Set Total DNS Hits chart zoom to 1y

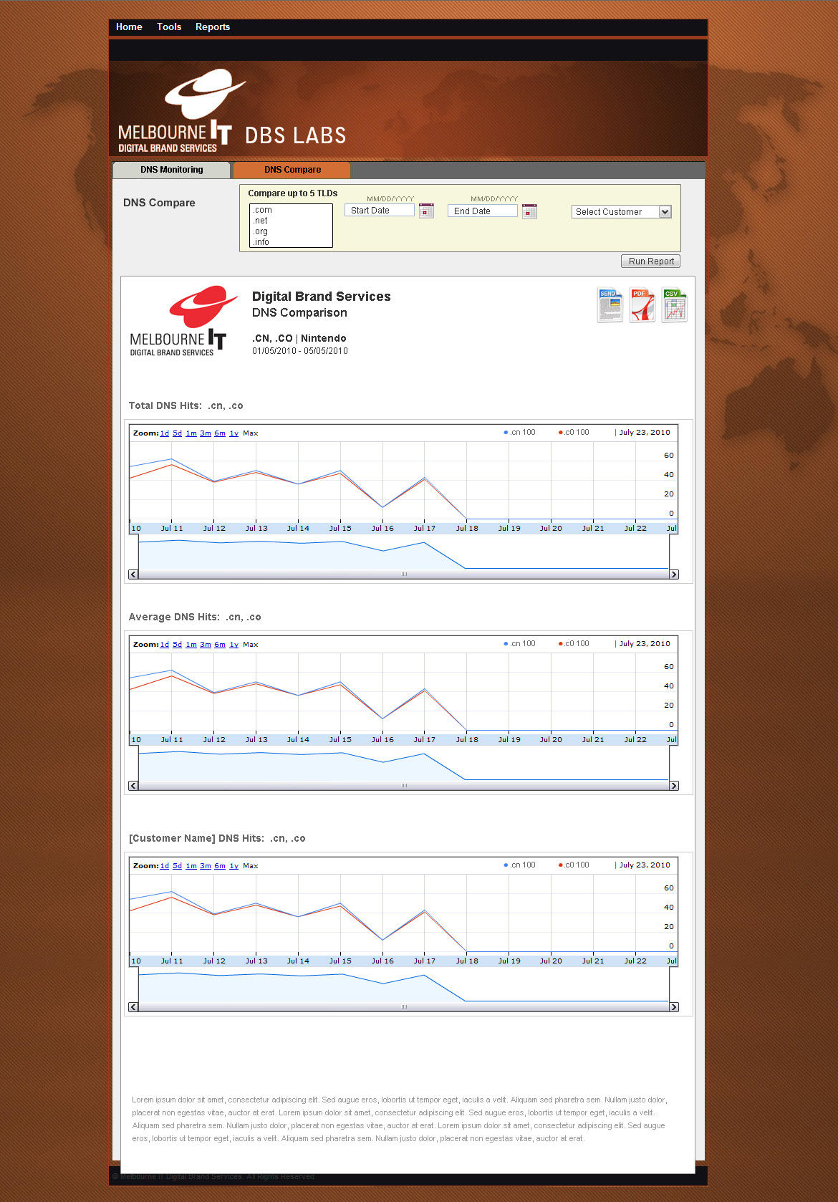233,433
